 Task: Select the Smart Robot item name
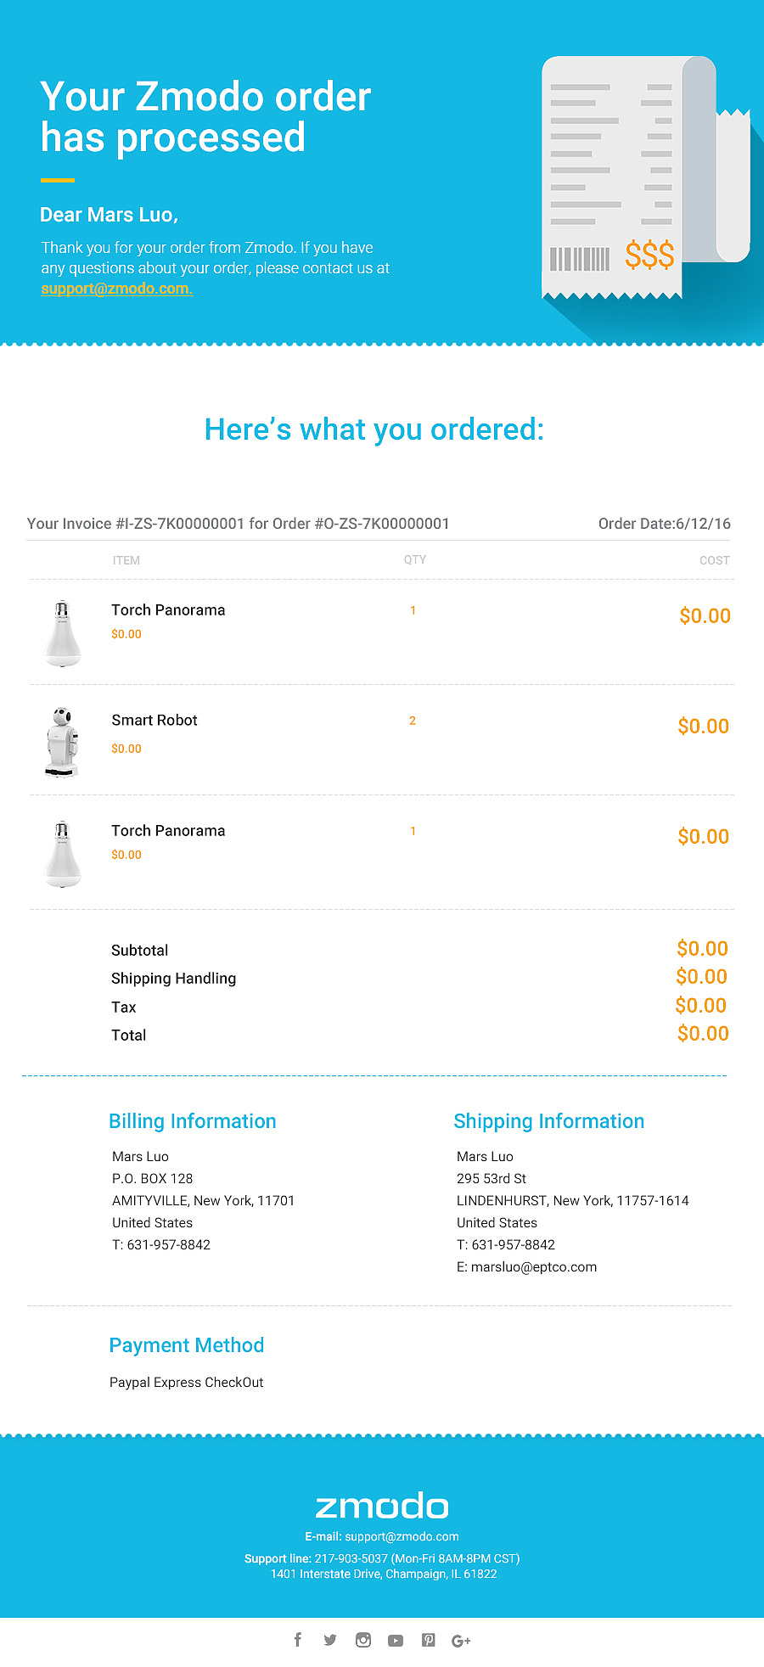[x=154, y=721]
